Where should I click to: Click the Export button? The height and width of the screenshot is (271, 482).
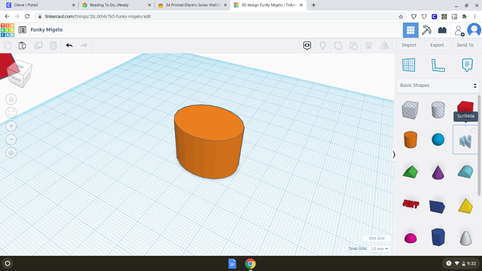click(437, 45)
